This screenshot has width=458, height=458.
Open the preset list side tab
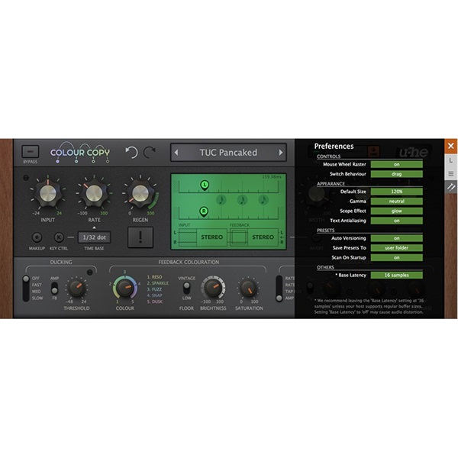451,174
